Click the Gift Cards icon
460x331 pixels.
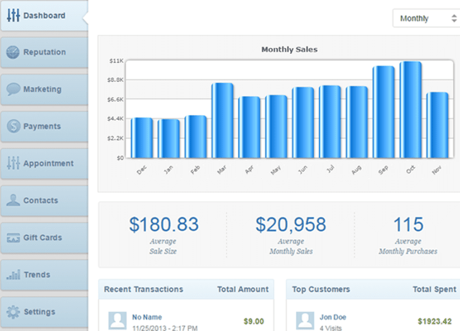[x=13, y=238]
